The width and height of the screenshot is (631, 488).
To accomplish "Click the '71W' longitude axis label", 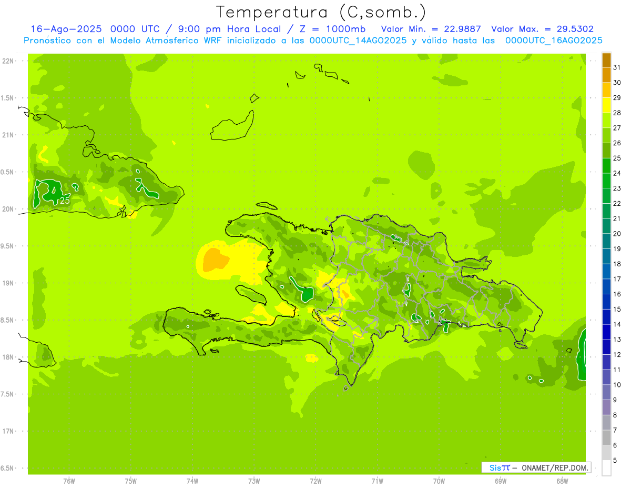I will (x=377, y=481).
